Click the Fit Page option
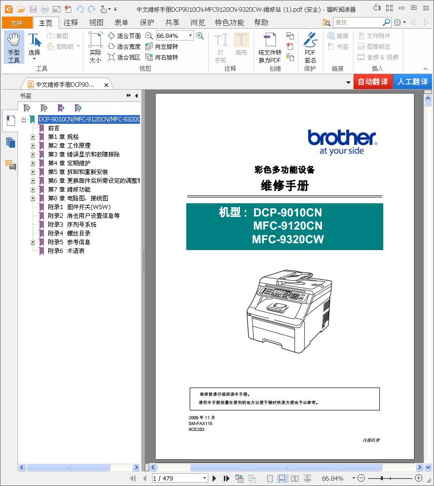The height and width of the screenshot is (486, 434). pyautogui.click(x=124, y=36)
